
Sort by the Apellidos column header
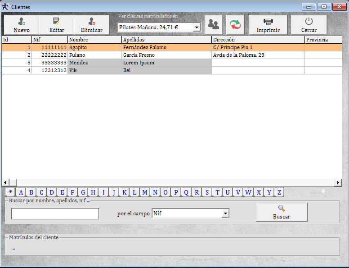(x=166, y=40)
